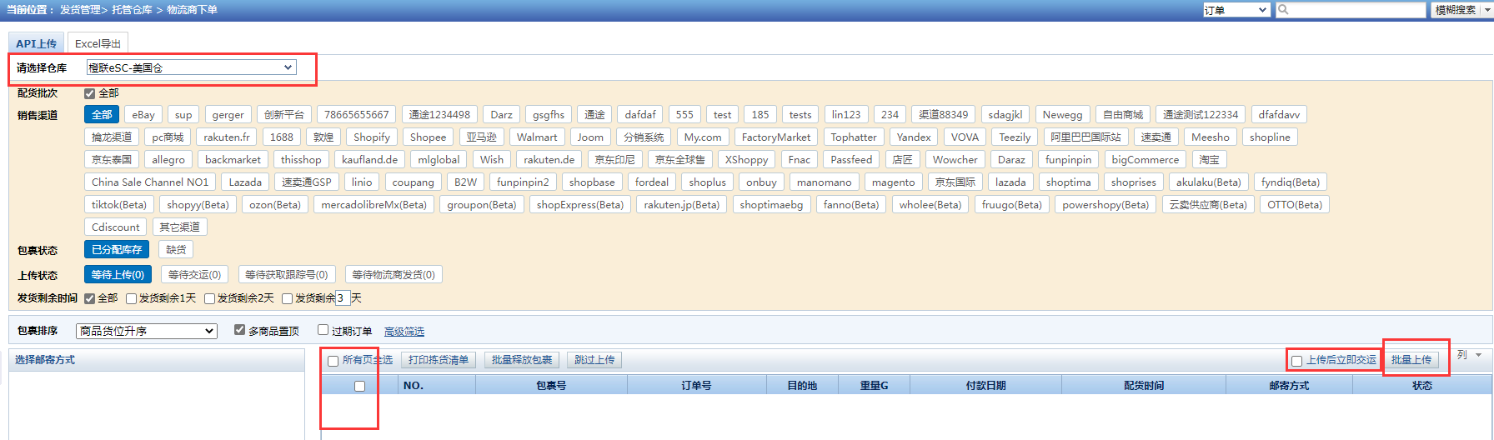The height and width of the screenshot is (440, 1494).
Task: Filter by eBay sales channel
Action: pos(143,114)
